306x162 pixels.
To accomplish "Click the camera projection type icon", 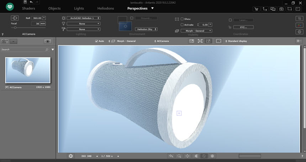I will pos(15,18).
